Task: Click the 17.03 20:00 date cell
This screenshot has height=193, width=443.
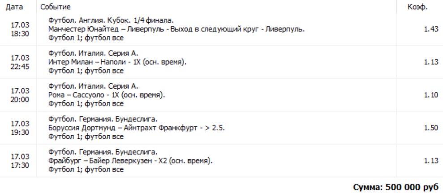Action: [20, 95]
